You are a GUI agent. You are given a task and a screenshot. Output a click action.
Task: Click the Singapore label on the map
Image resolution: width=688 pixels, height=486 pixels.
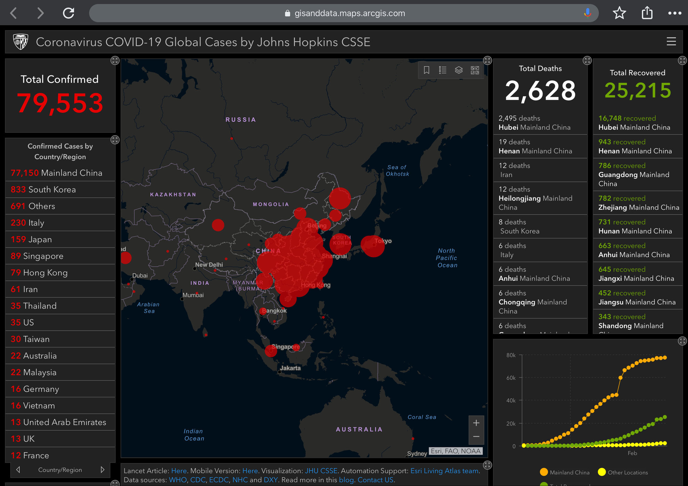click(286, 347)
